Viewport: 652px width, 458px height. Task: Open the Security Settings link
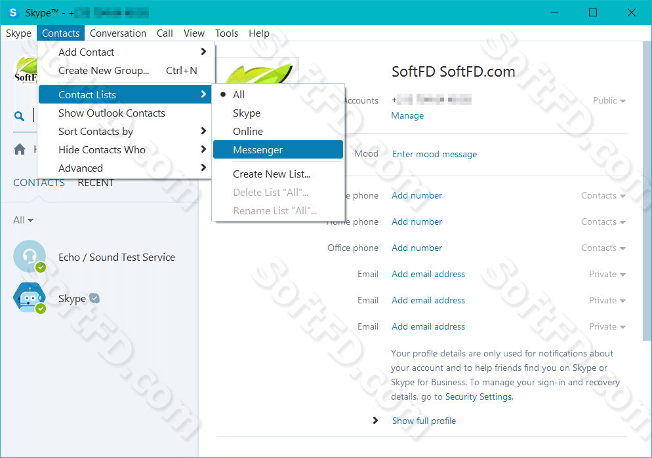coord(479,396)
